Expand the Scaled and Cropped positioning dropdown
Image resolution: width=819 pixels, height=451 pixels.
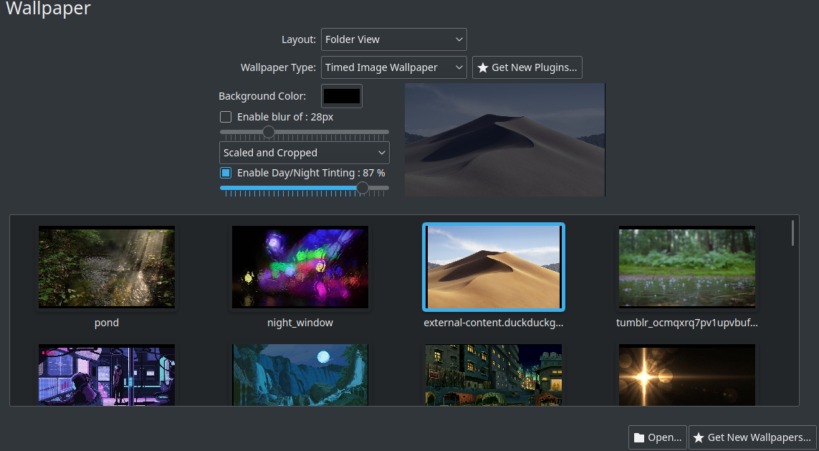(305, 153)
